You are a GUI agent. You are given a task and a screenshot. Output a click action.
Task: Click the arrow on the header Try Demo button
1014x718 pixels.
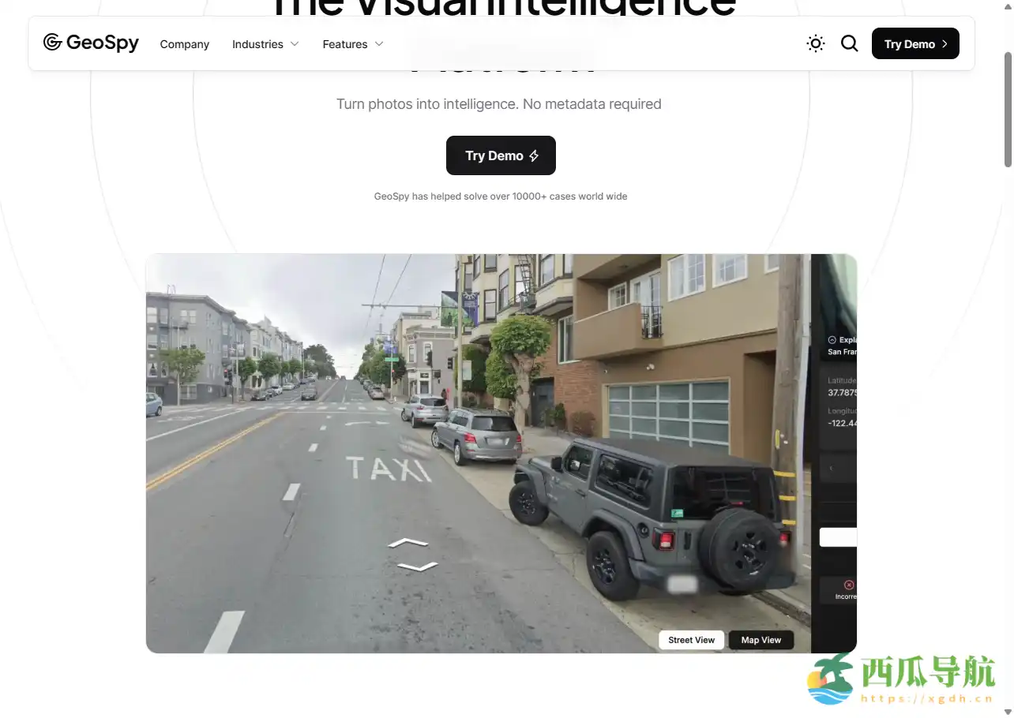(945, 44)
